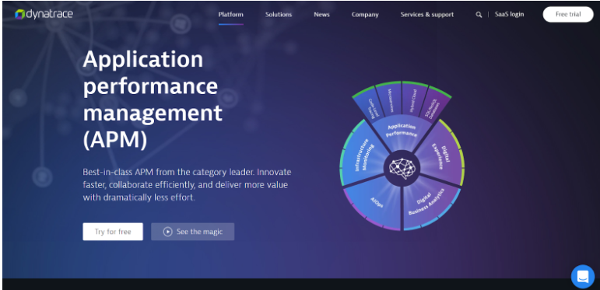The image size is (600, 290).
Task: Click the Dynatrace logo
Action: coord(44,14)
